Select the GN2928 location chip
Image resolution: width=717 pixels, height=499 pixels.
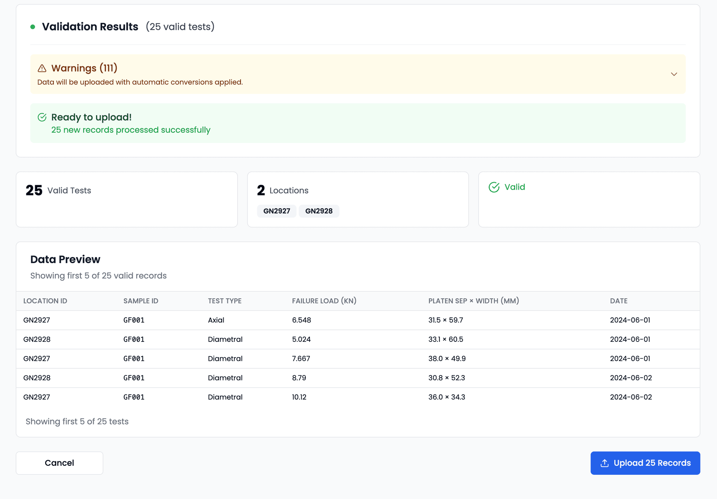click(319, 211)
